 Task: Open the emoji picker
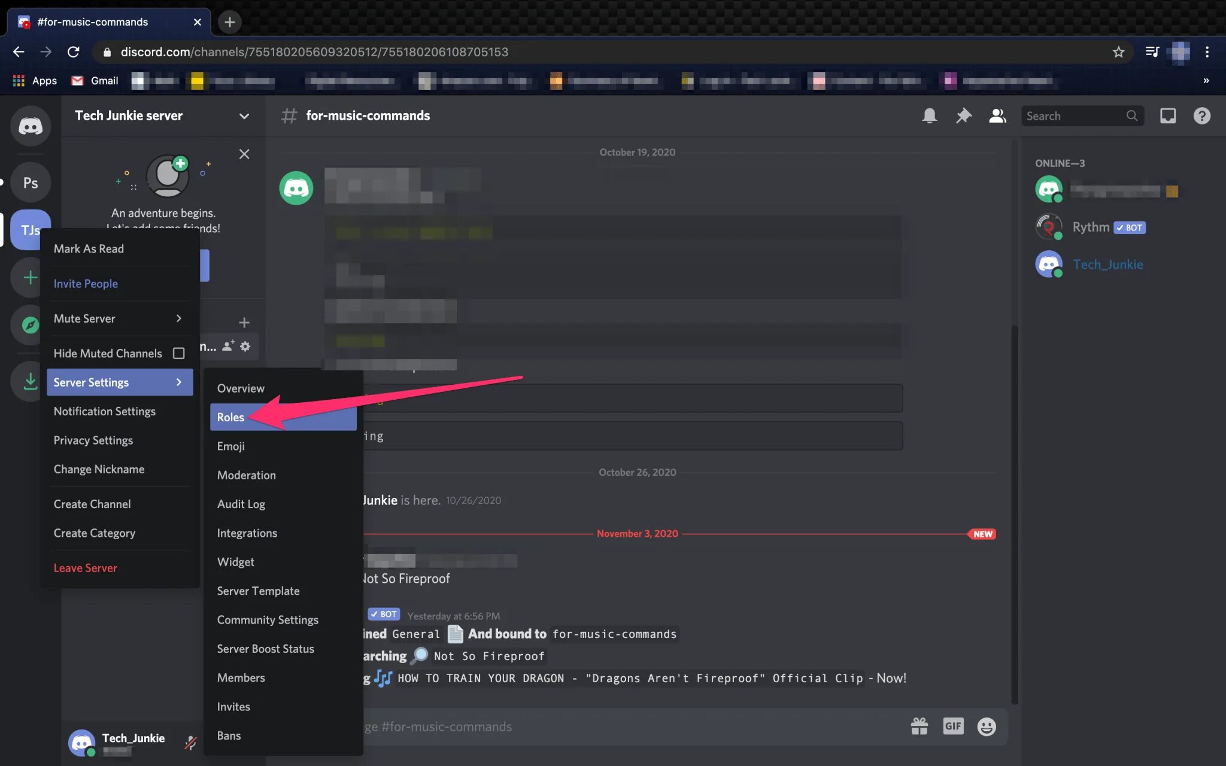tap(987, 726)
